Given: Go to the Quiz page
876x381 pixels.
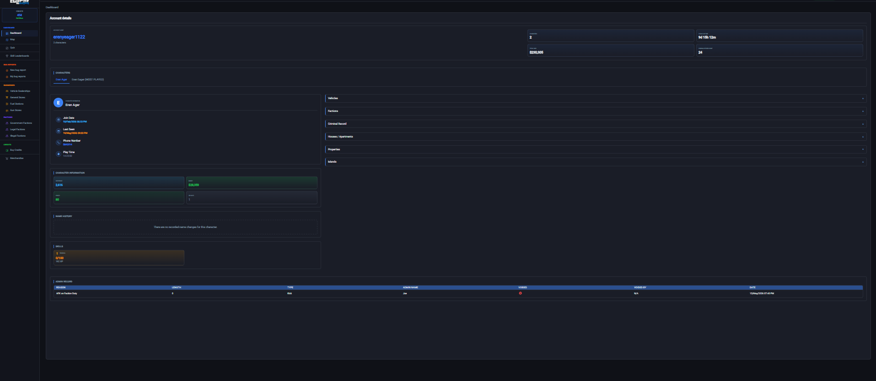Looking at the screenshot, I should [12, 48].
